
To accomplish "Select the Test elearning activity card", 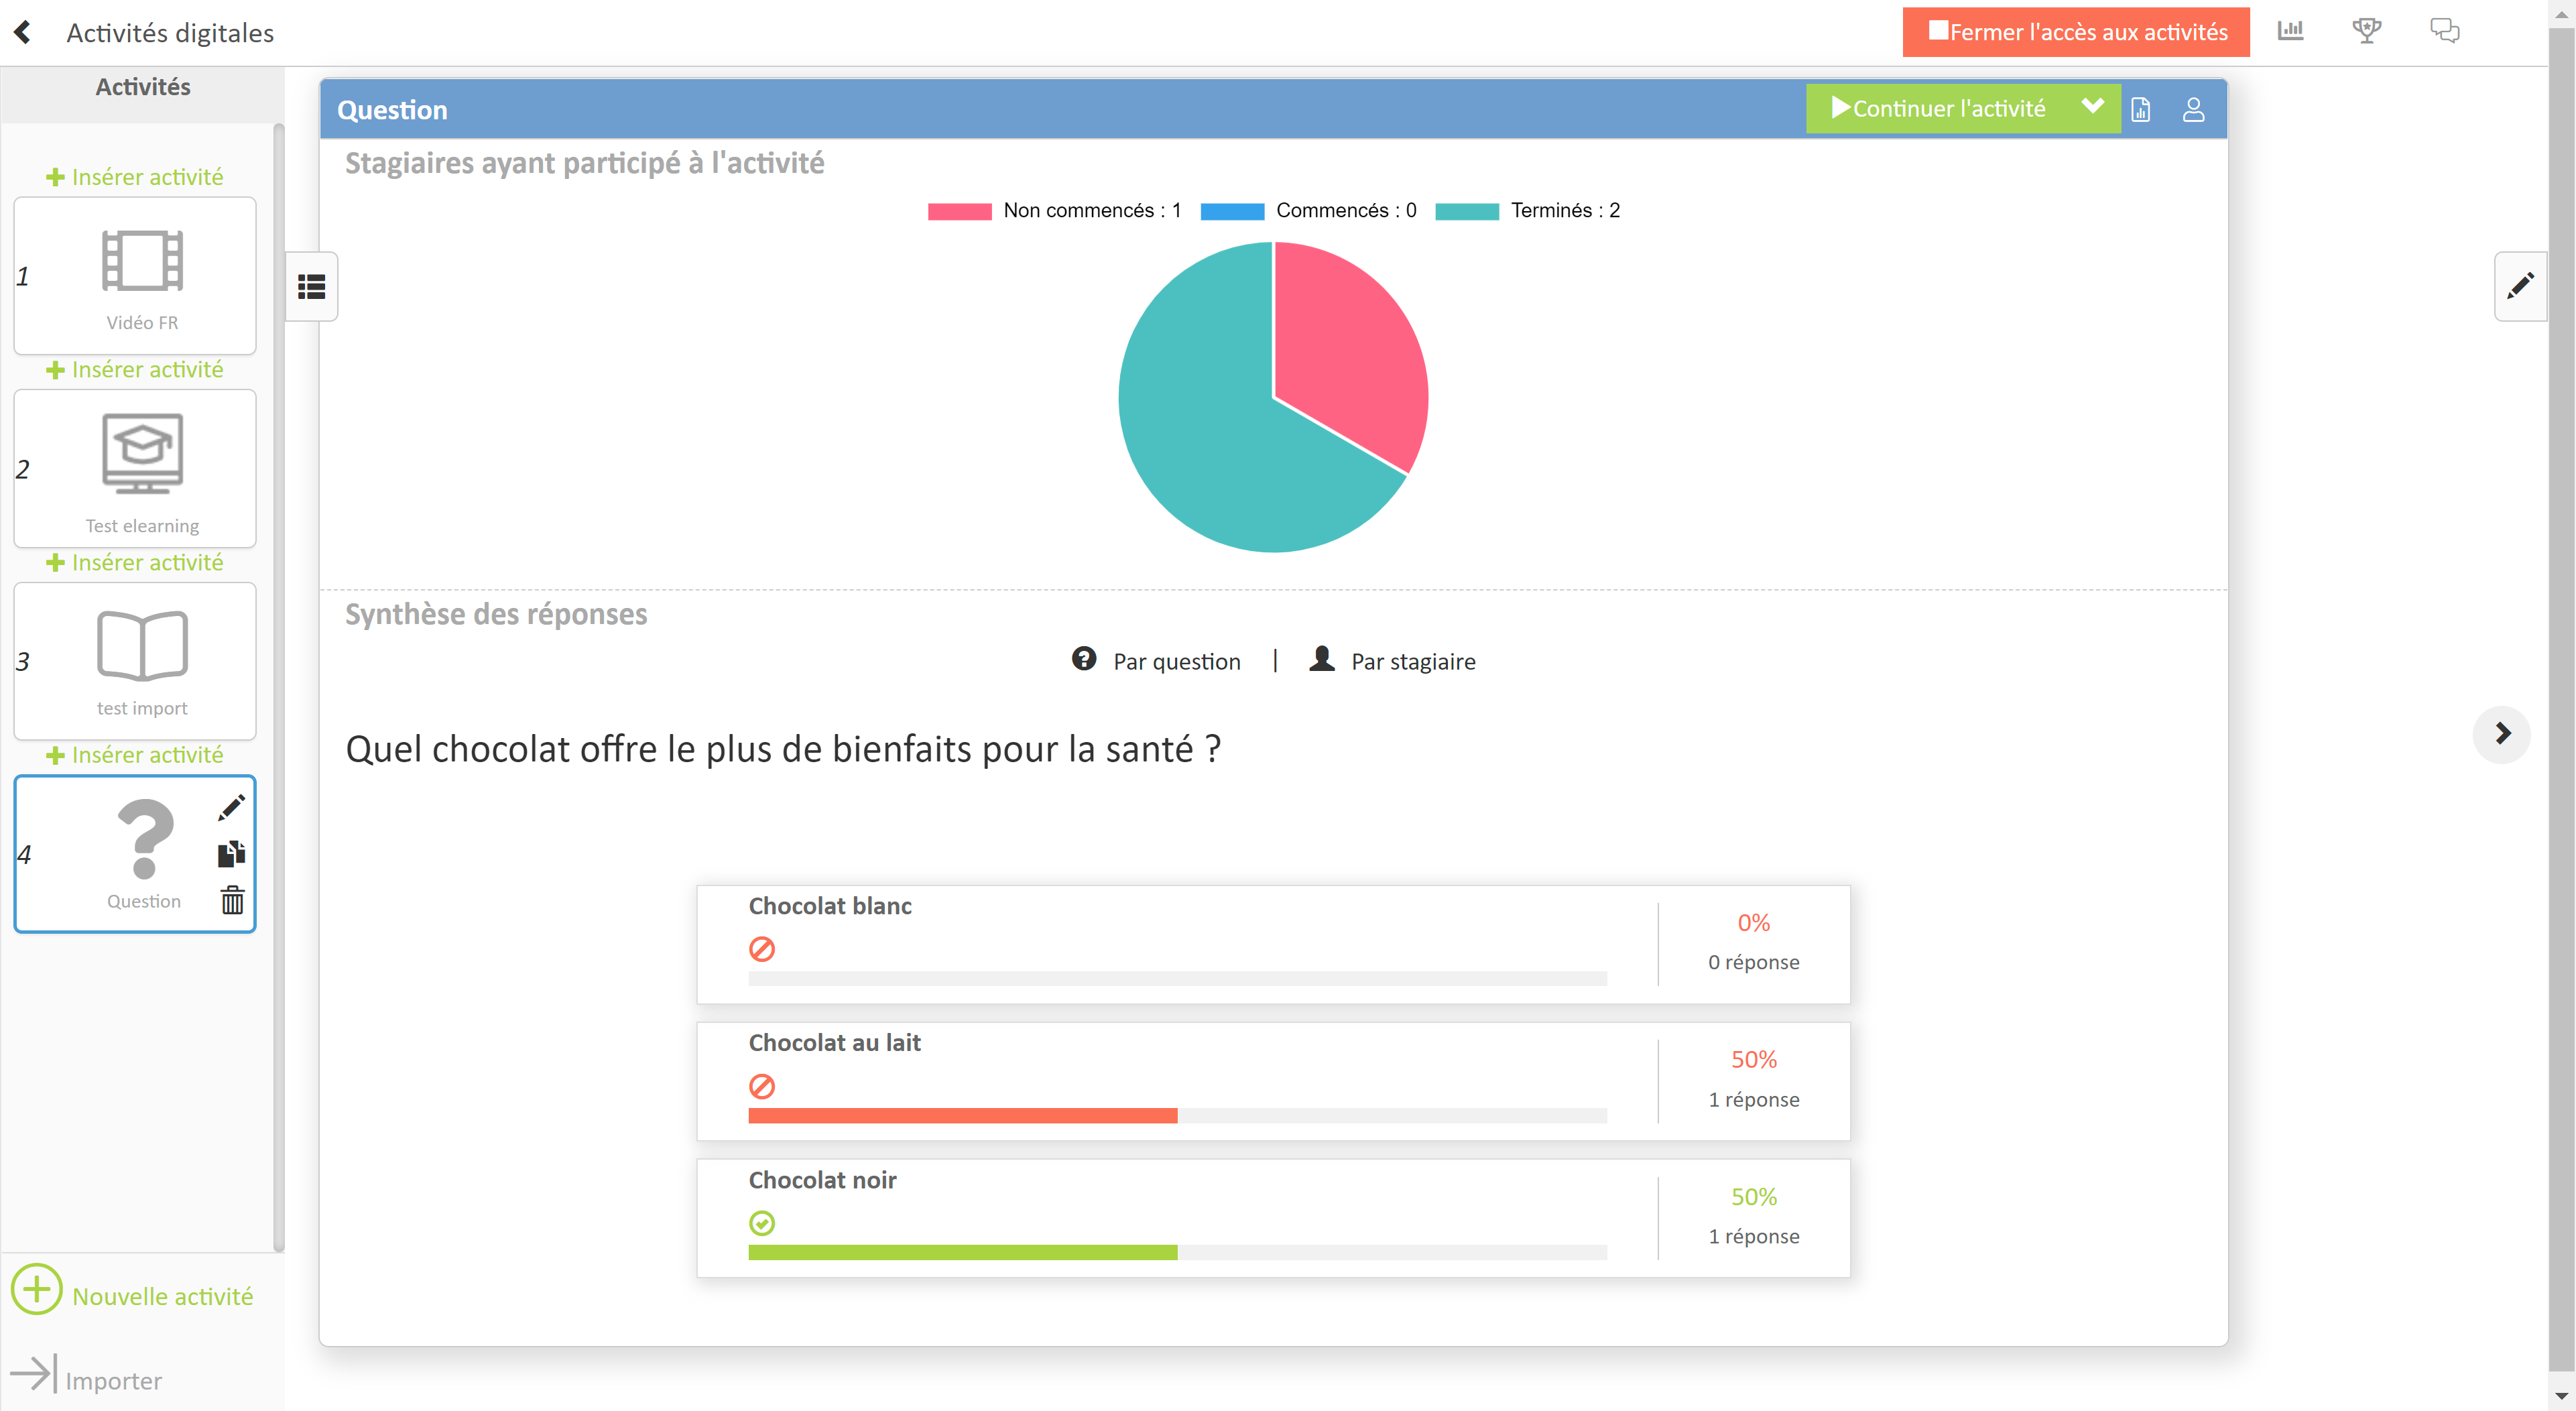I will (x=135, y=468).
